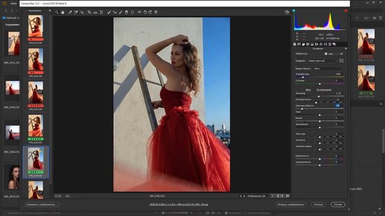Toggle full screen mode icon

287,12
